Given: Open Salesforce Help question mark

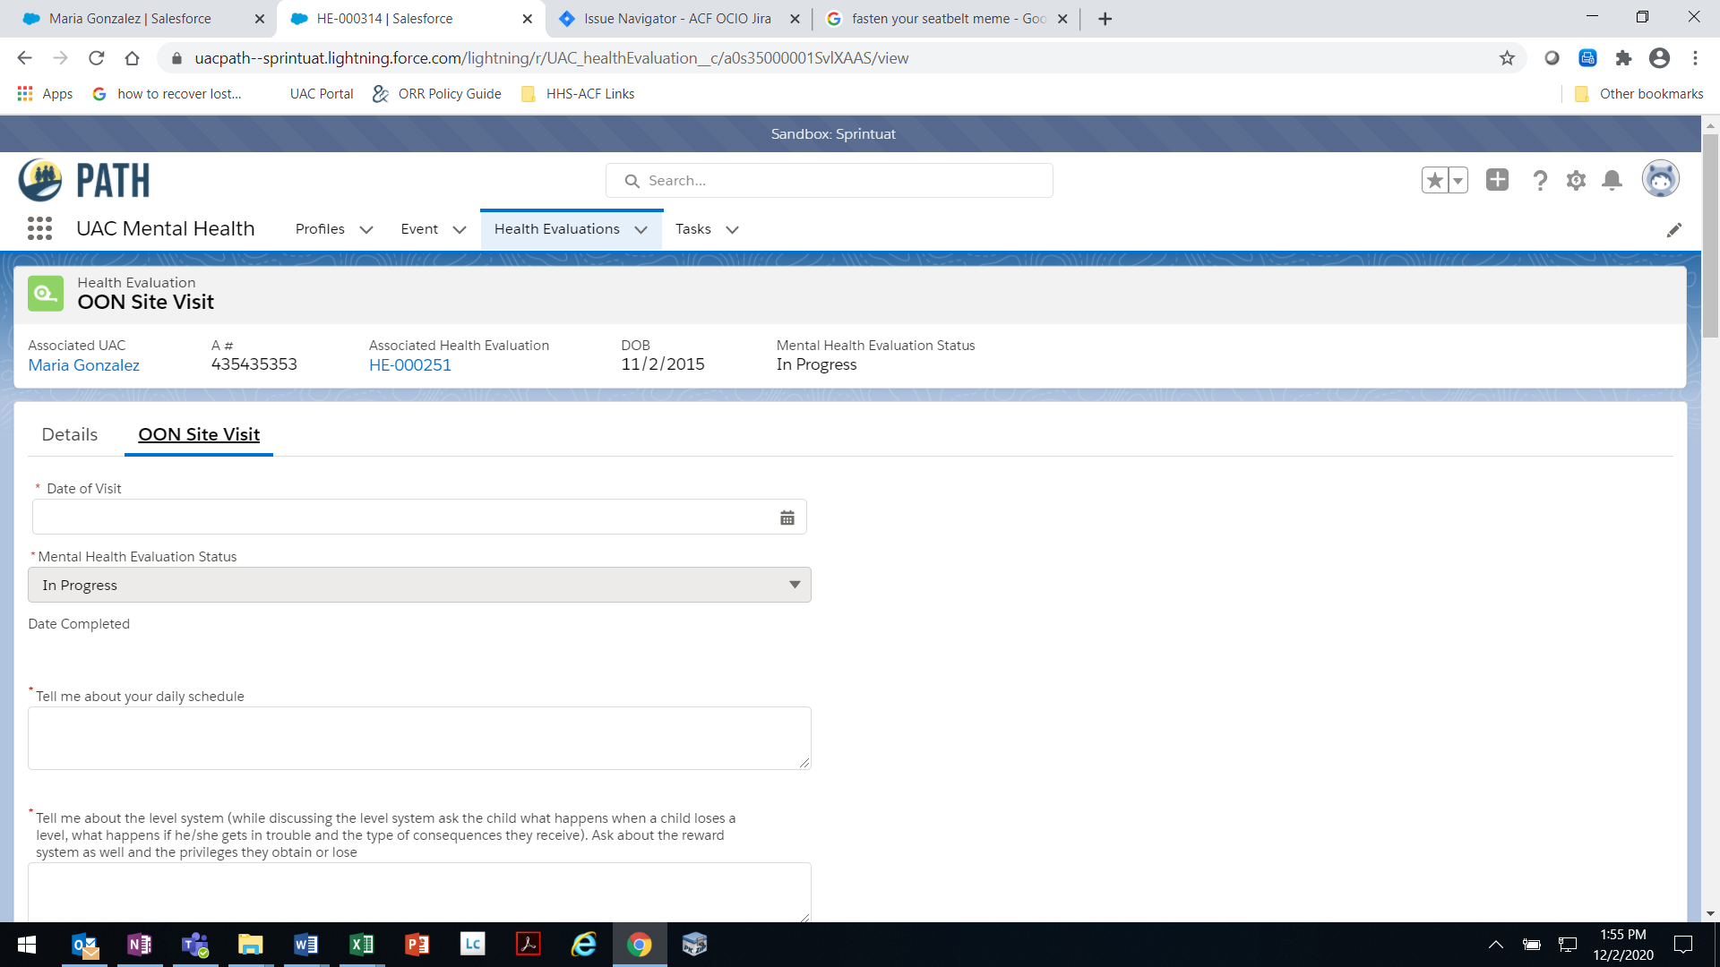Looking at the screenshot, I should (x=1540, y=181).
